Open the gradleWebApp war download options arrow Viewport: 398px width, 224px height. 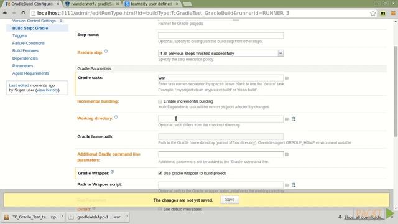point(127,217)
